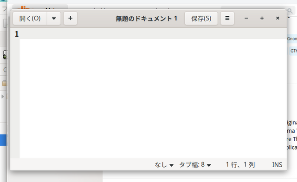This screenshot has height=182, width=297.
Task: Expand the recent files dropdown arrow beside 開く
Action: (x=54, y=19)
